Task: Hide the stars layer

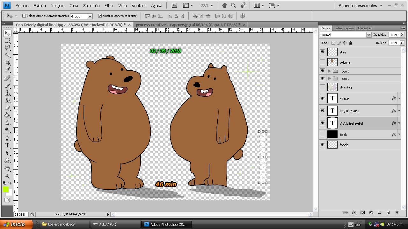Action: point(322,52)
